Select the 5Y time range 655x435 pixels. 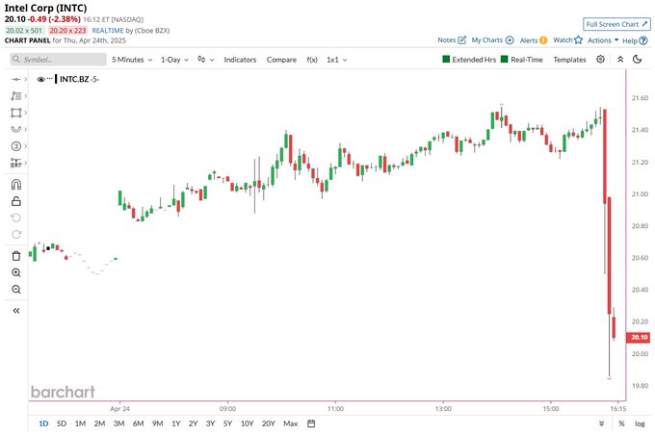(227, 423)
